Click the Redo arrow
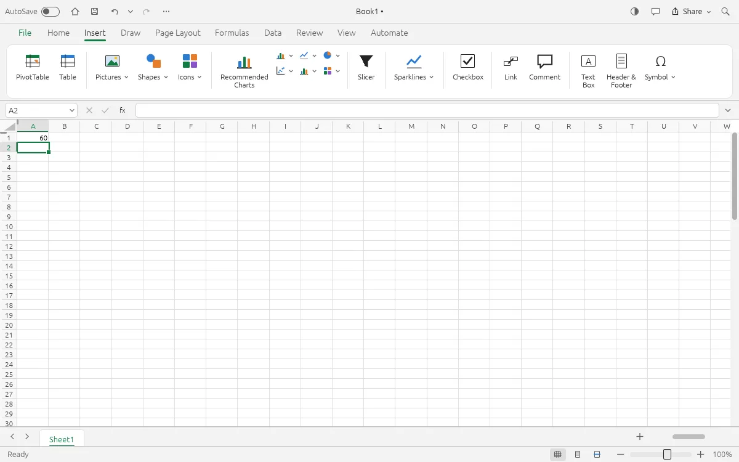This screenshot has height=462, width=739. [x=146, y=12]
